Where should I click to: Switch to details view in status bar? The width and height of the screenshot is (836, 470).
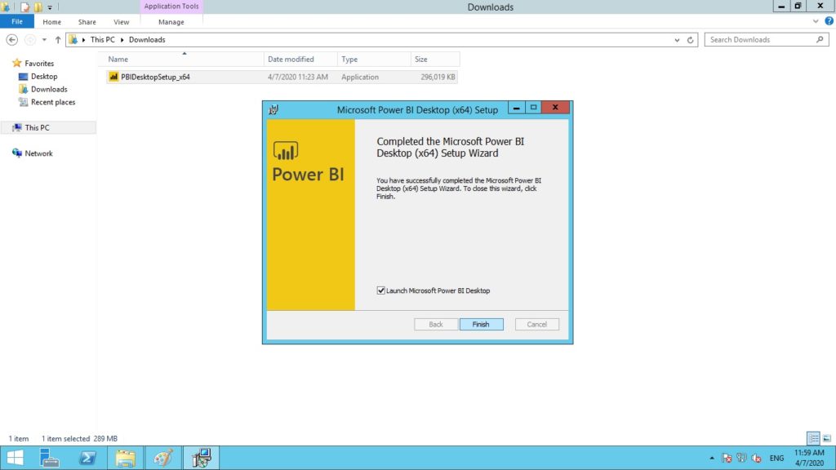click(813, 438)
